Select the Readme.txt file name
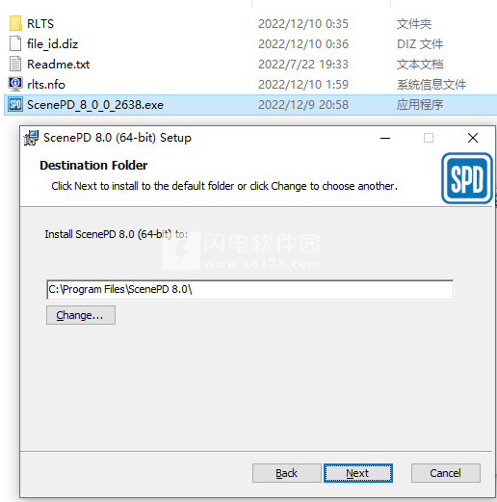 58,65
